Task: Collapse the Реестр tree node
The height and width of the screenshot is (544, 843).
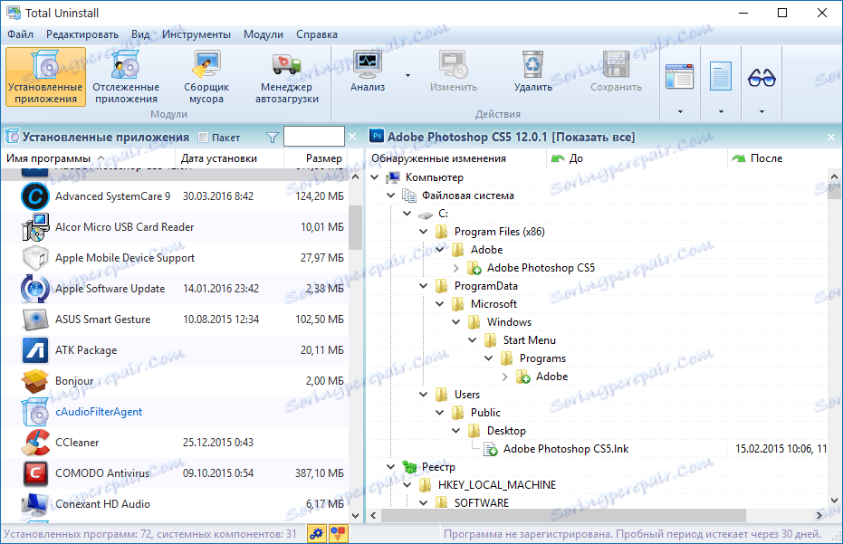Action: [391, 467]
